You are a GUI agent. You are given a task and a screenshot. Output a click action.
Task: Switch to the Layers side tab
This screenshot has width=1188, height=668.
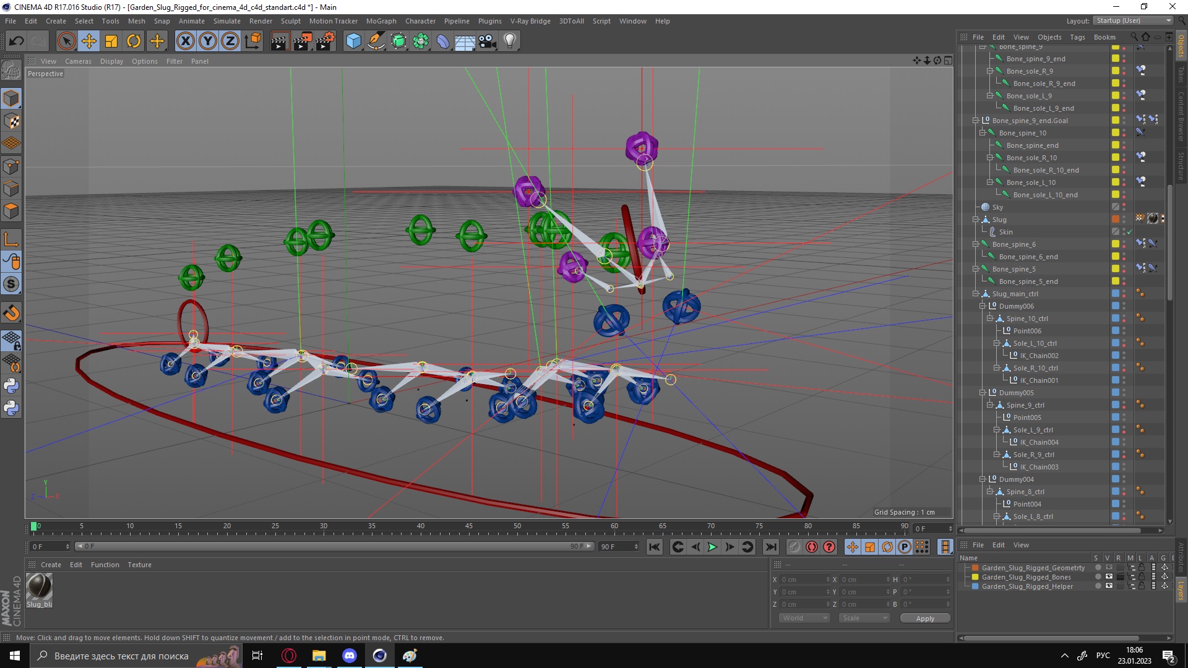(x=1181, y=591)
